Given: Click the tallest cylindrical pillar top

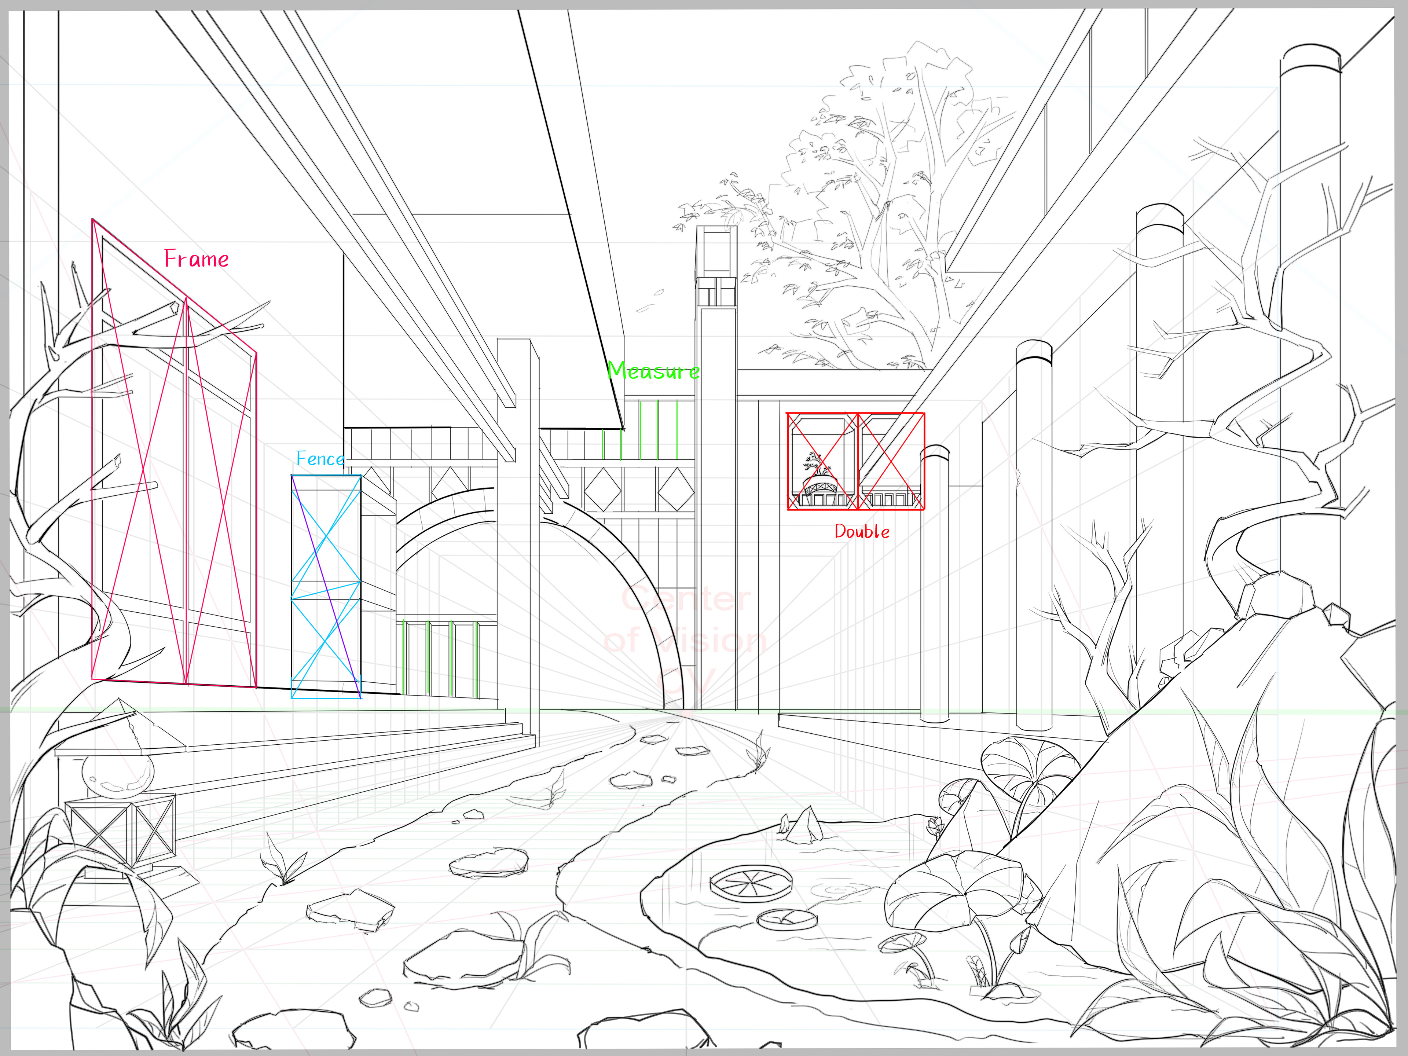Looking at the screenshot, I should click(x=1310, y=59).
